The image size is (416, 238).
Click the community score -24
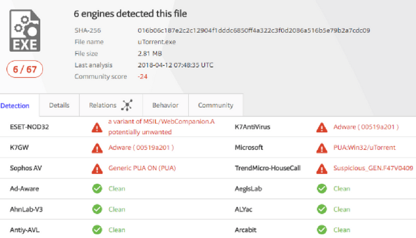[x=143, y=77]
